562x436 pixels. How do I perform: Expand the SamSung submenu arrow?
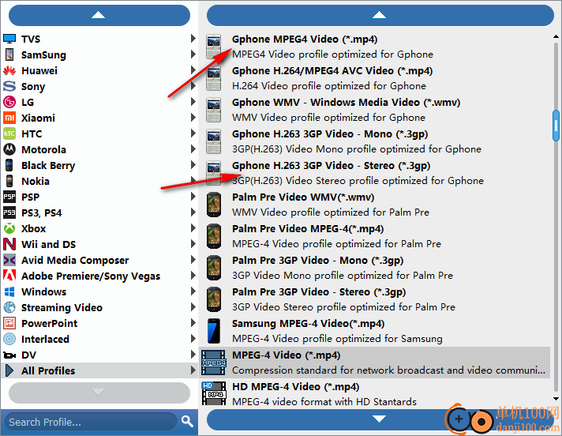tap(193, 54)
